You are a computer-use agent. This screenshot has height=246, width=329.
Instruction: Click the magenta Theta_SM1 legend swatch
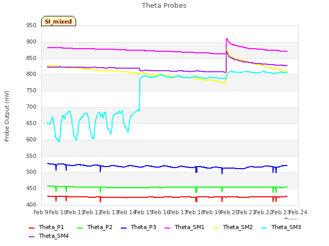point(168,228)
